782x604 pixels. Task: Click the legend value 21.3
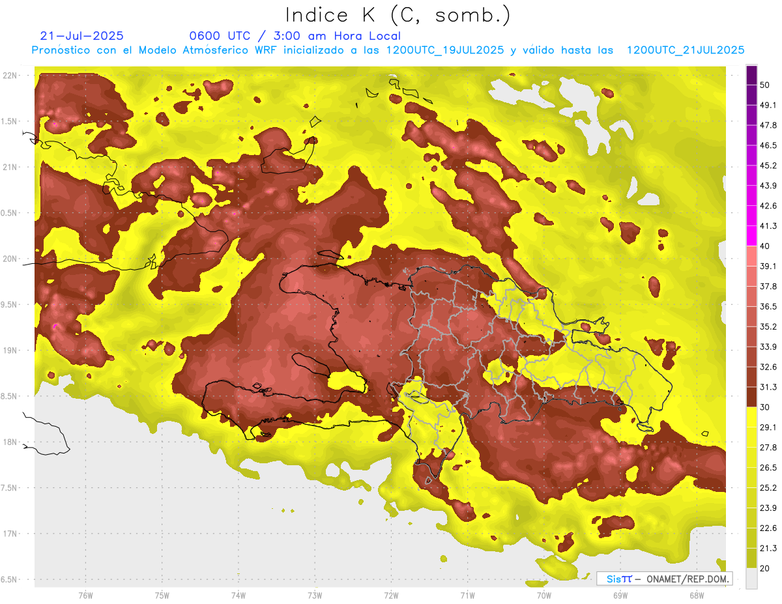tap(769, 549)
